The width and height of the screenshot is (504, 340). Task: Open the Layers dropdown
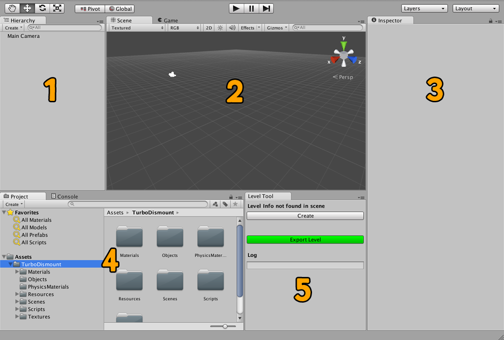(424, 8)
